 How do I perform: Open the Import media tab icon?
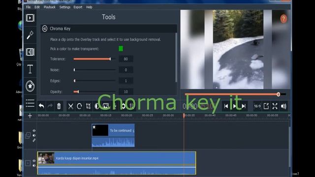pos(30,18)
